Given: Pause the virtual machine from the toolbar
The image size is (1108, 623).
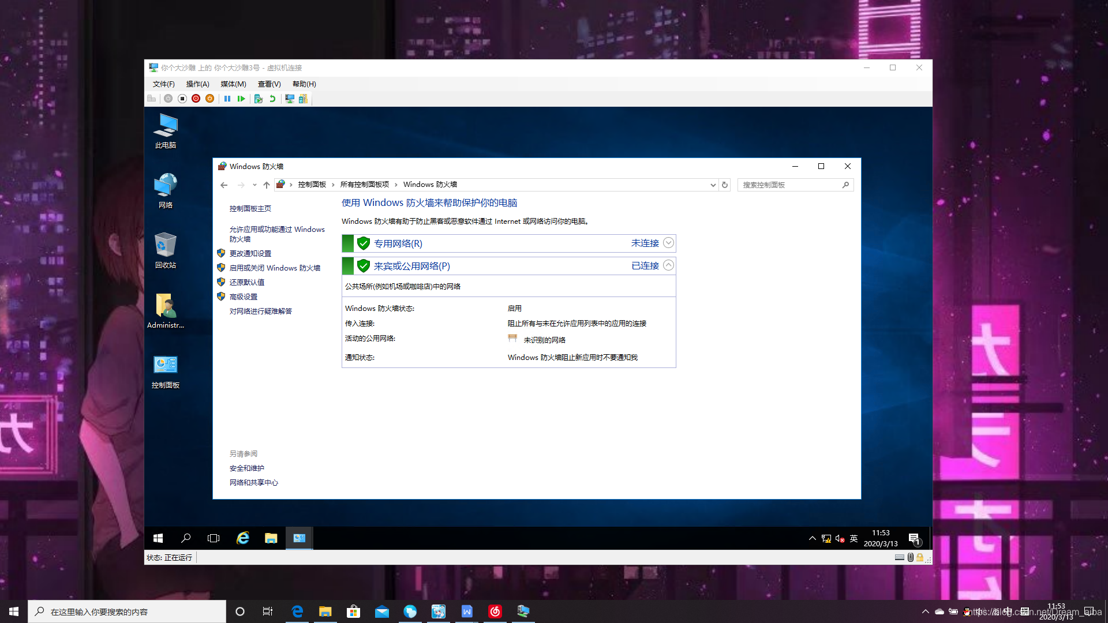Looking at the screenshot, I should 227,99.
